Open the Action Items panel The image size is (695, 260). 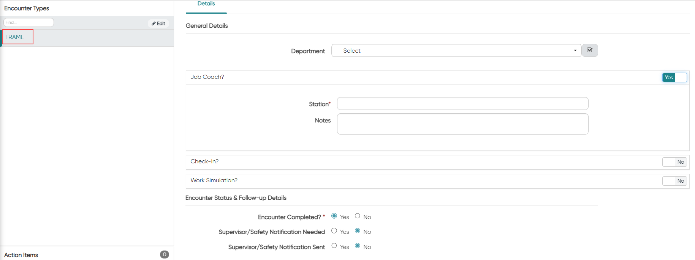(x=87, y=255)
